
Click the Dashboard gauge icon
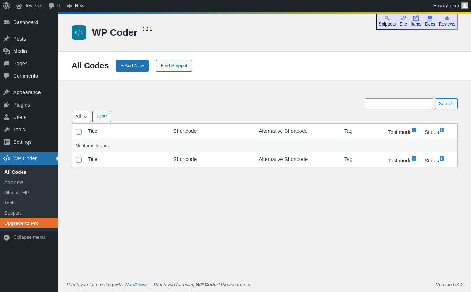point(7,22)
